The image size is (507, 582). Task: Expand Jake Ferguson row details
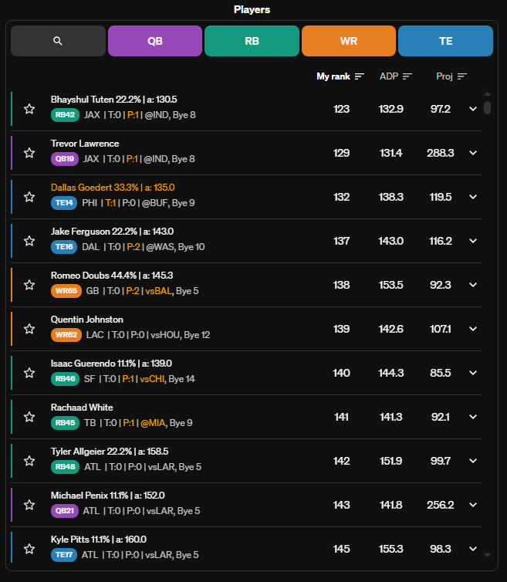(x=473, y=241)
